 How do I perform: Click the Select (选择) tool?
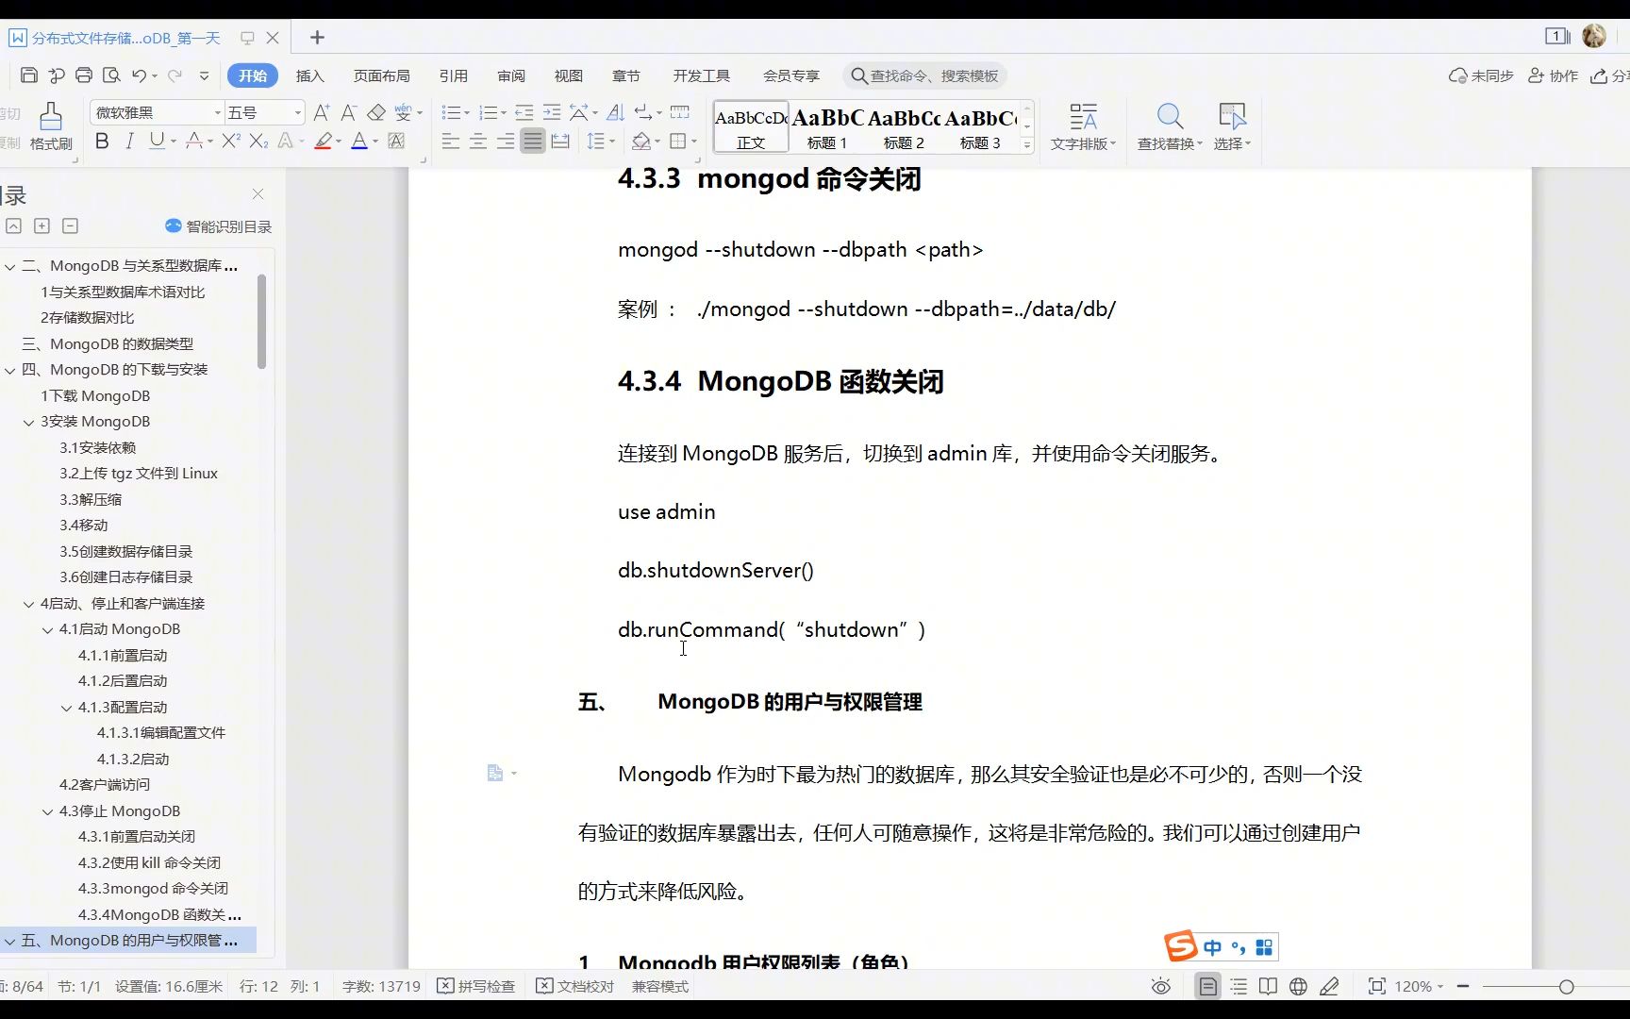point(1232,126)
